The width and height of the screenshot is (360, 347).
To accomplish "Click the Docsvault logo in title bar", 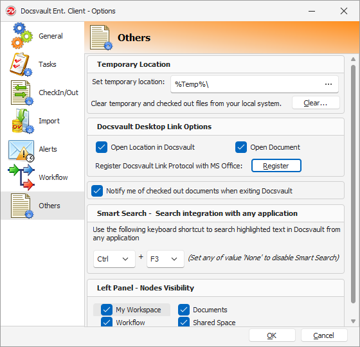I will [x=11, y=11].
